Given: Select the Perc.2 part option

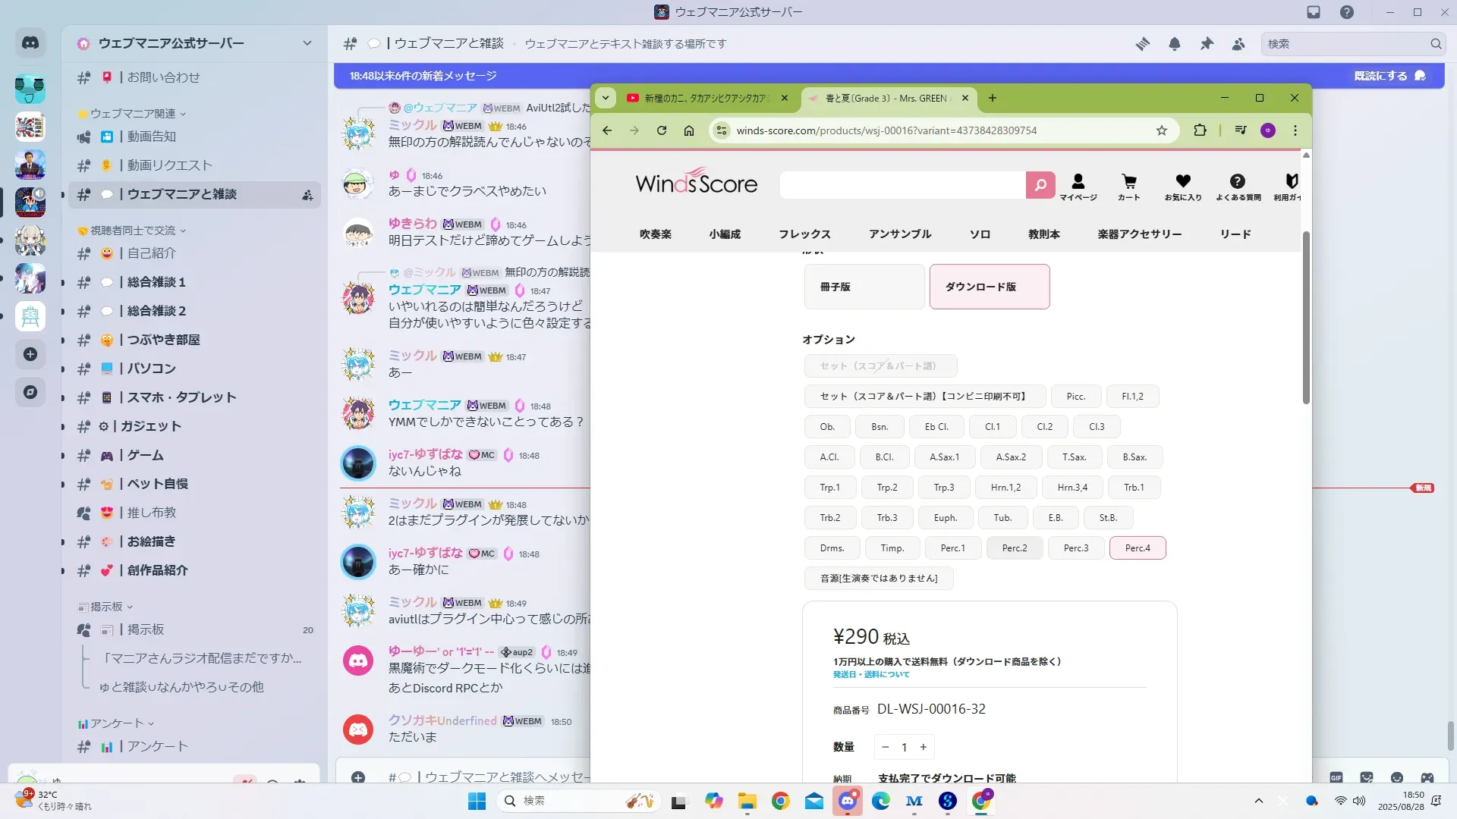Looking at the screenshot, I should point(1015,548).
